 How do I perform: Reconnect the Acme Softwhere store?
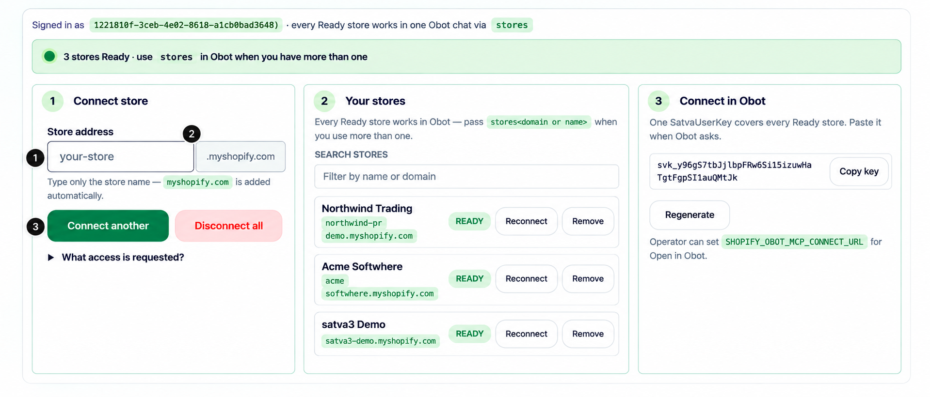526,279
